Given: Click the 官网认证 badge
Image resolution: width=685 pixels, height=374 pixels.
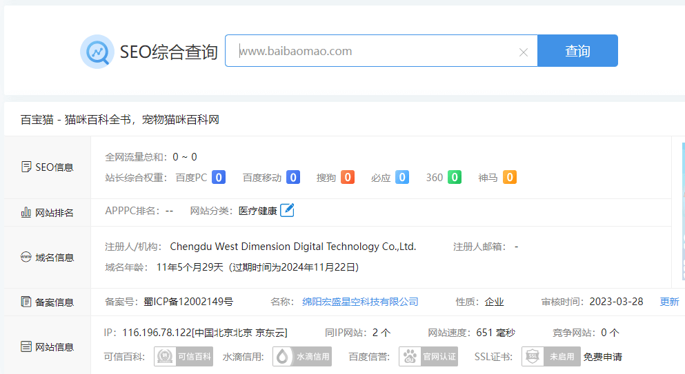Looking at the screenshot, I should 428,357.
